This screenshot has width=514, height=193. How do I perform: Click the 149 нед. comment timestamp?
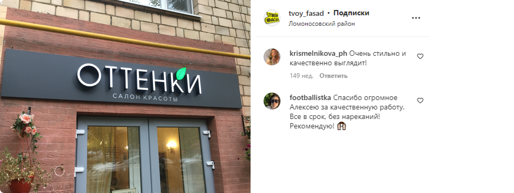click(x=301, y=76)
